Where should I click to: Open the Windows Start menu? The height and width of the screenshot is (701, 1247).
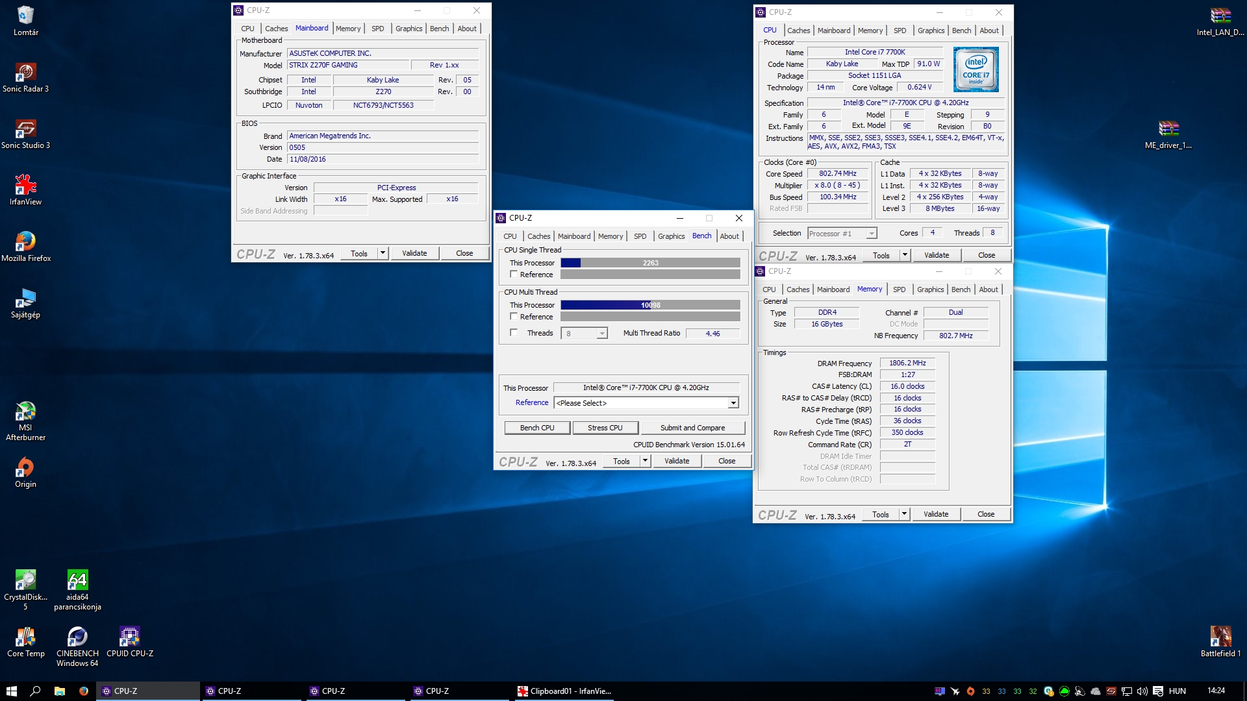click(11, 691)
